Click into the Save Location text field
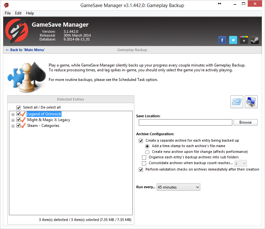265x229 pixels. pos(186,122)
